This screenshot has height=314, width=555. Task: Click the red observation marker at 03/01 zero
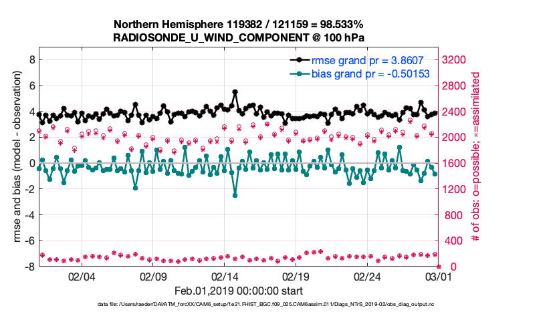pyautogui.click(x=439, y=267)
